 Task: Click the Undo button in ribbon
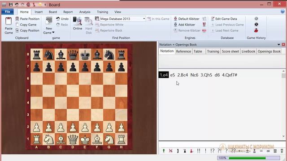[62, 19]
